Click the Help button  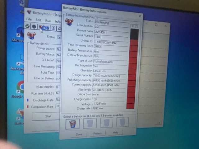pyautogui.click(x=115, y=133)
